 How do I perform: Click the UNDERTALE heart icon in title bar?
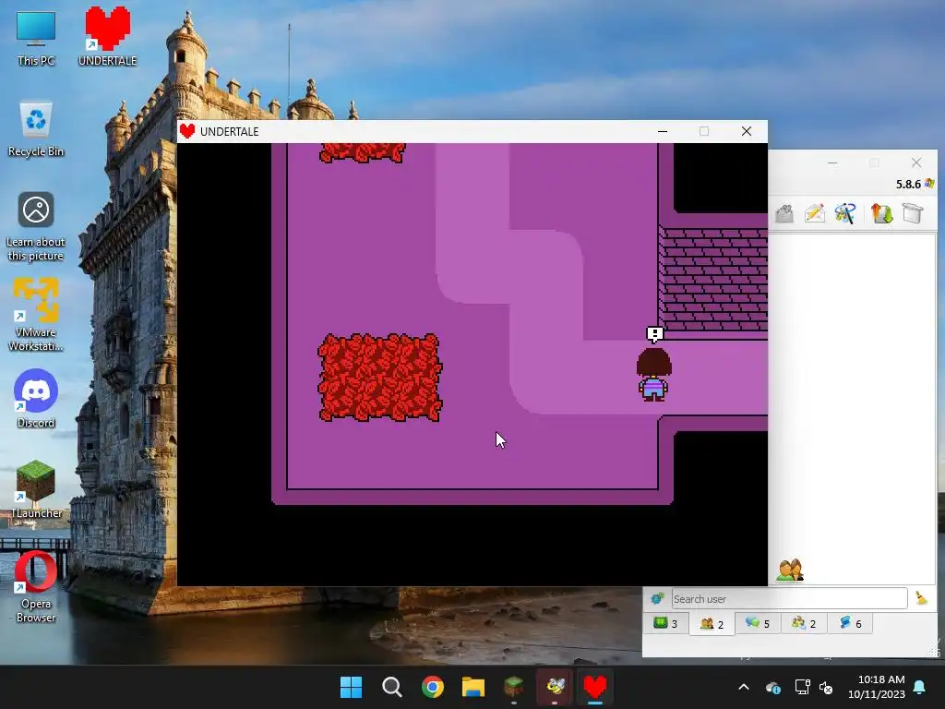(187, 131)
